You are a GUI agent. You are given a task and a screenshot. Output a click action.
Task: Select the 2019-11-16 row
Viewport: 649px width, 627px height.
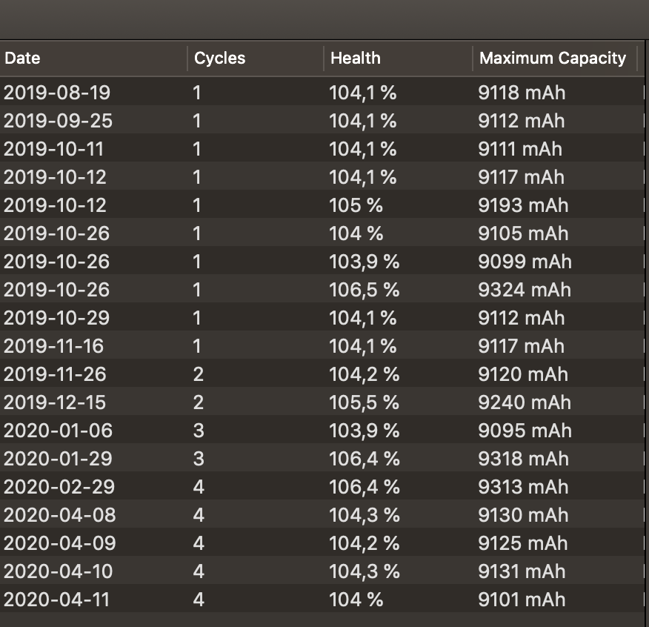tap(322, 345)
